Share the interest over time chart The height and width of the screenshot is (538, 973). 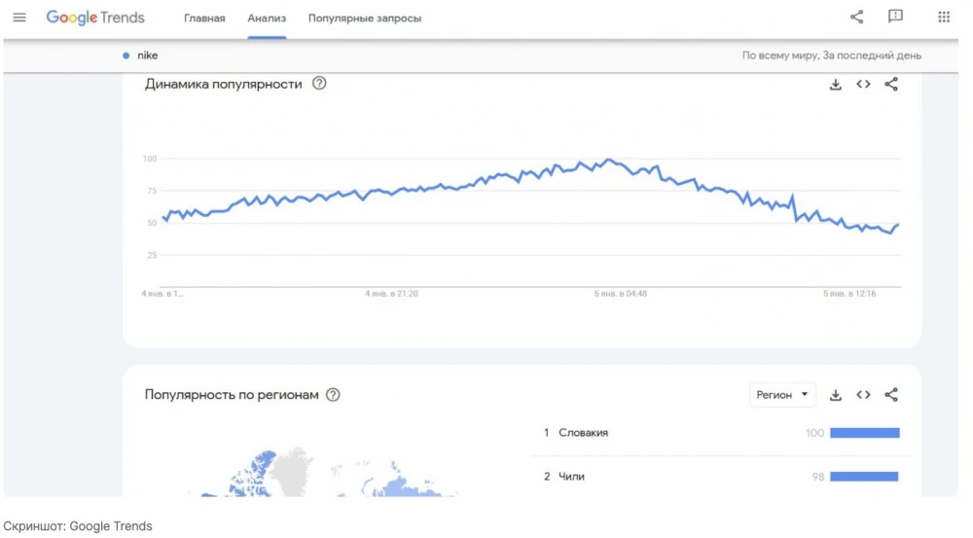891,85
